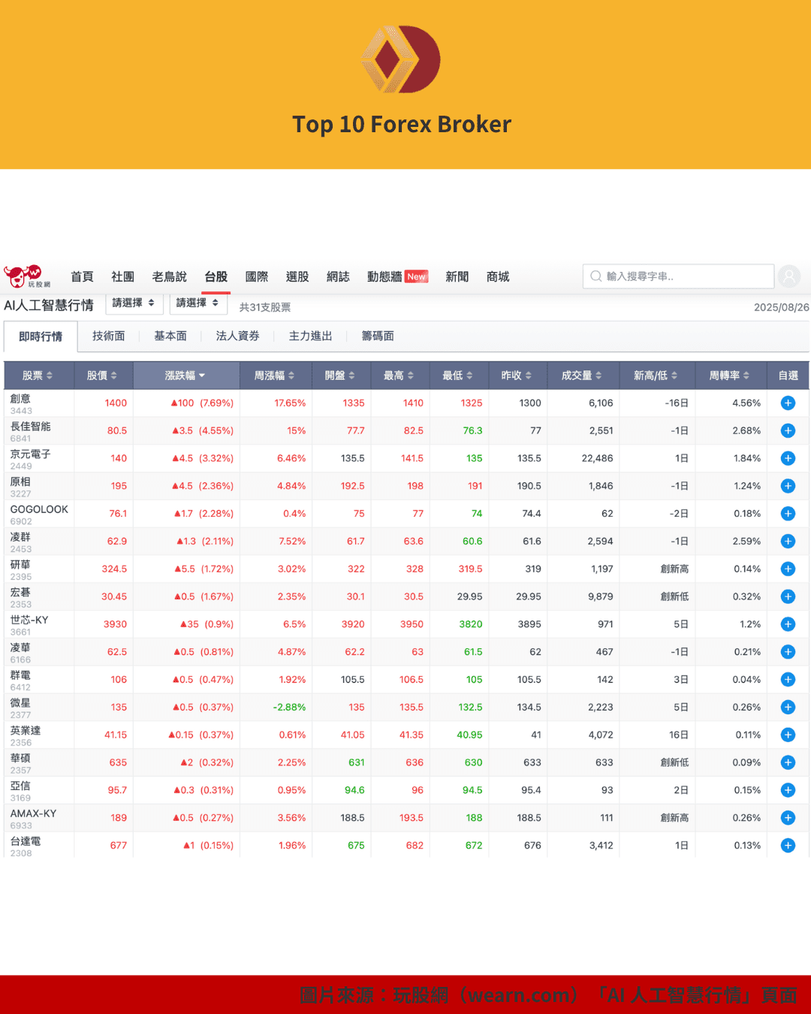Click the user profile avatar icon

point(788,276)
